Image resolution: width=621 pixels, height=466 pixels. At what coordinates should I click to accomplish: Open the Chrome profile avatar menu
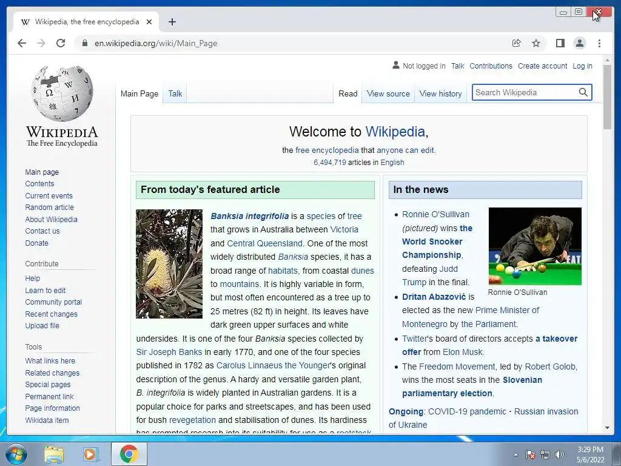pyautogui.click(x=579, y=43)
